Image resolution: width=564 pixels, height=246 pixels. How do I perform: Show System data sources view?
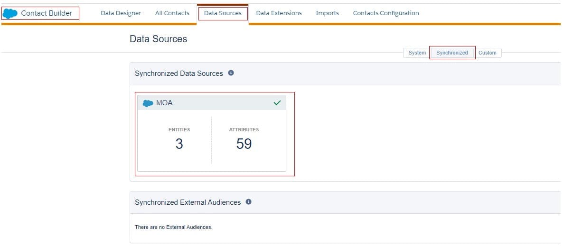point(417,53)
